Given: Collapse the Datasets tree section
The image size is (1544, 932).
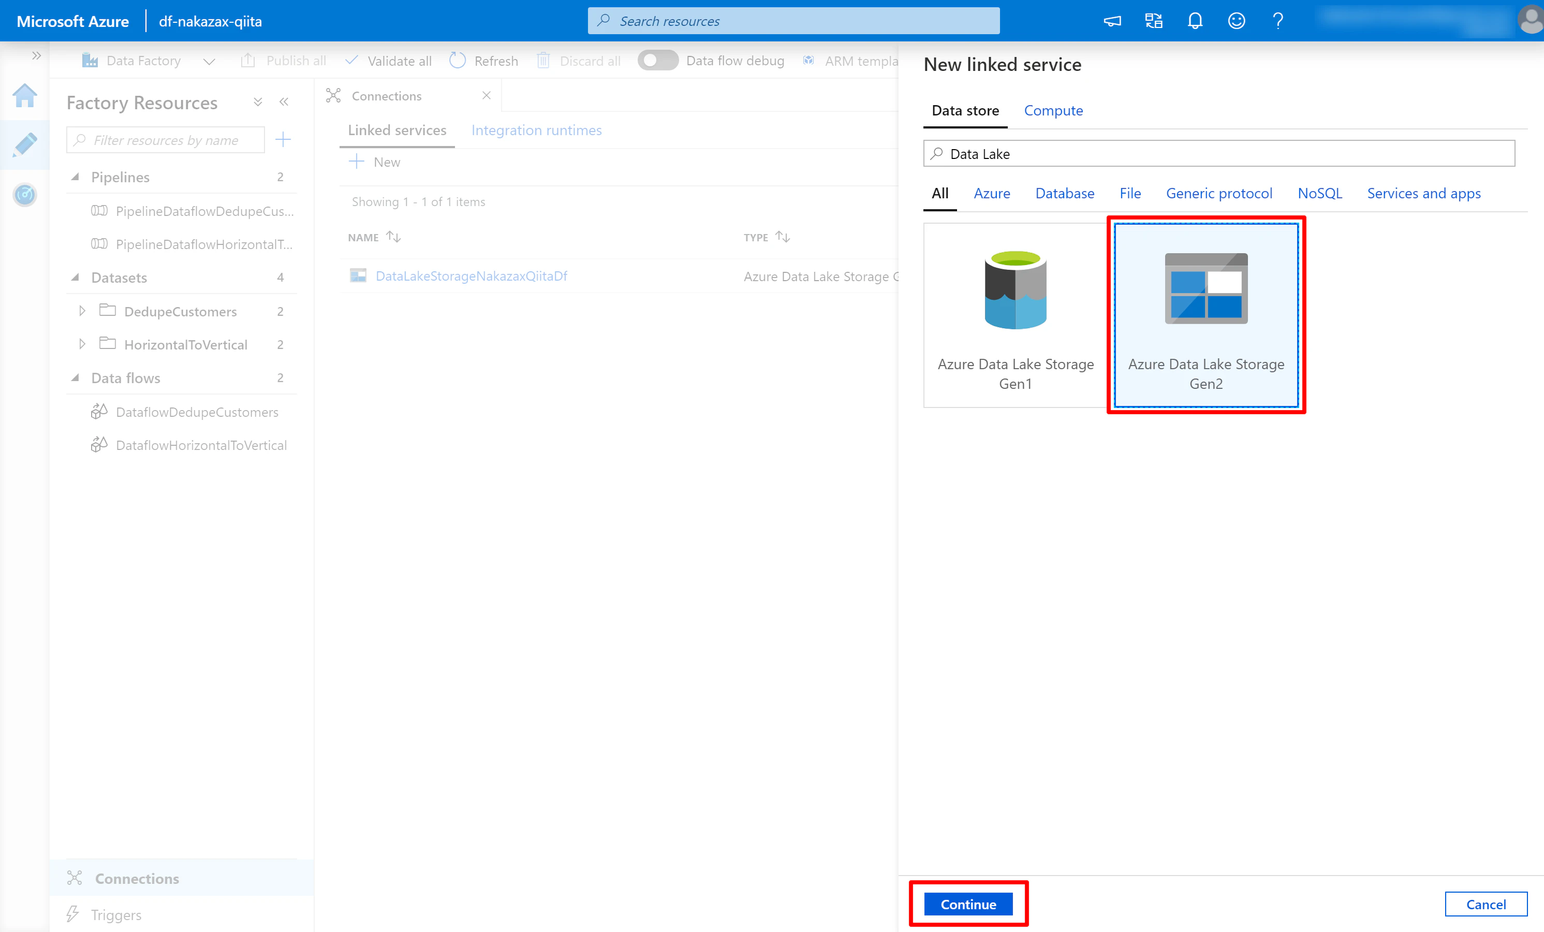Looking at the screenshot, I should 76,277.
